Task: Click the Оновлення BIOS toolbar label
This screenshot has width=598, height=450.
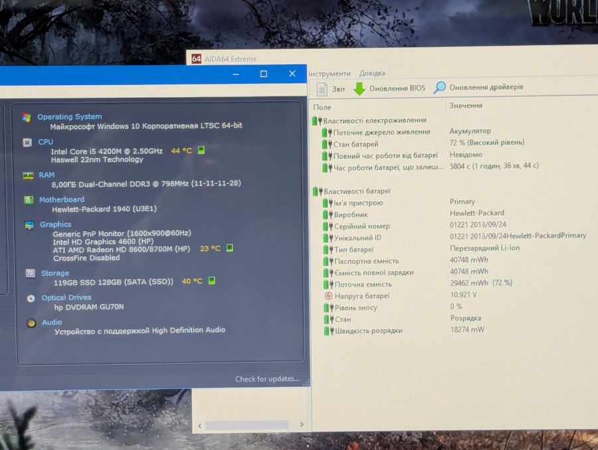Action: tap(397, 88)
